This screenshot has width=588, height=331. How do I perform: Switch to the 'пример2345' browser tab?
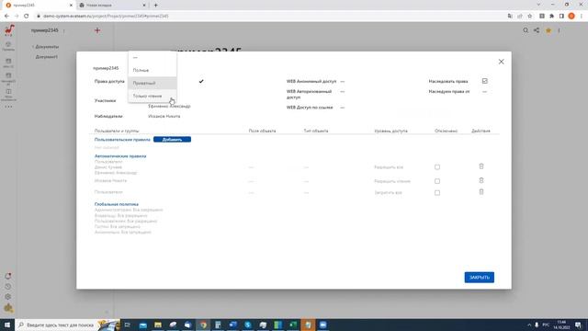(x=38, y=6)
